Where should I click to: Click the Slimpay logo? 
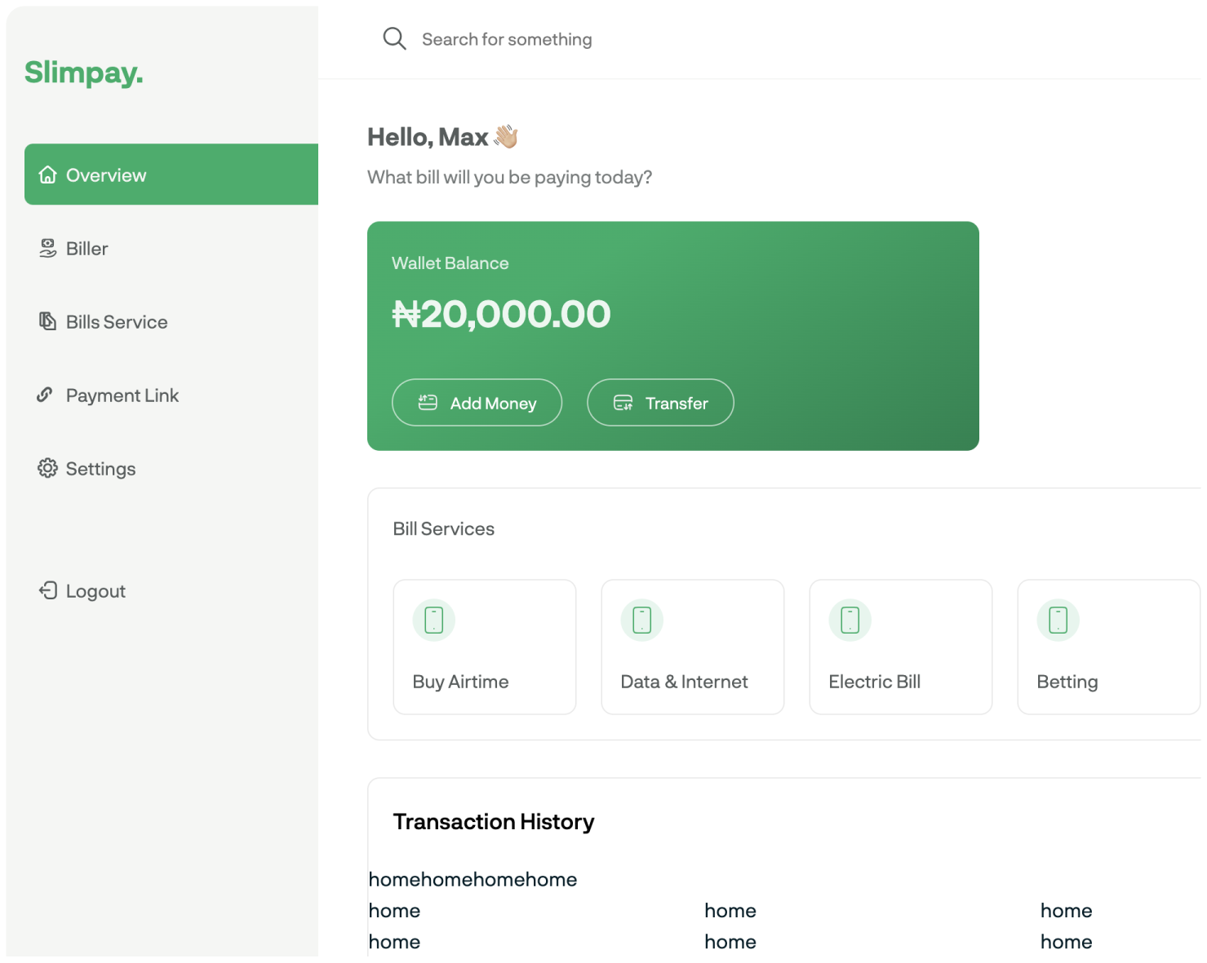click(84, 73)
